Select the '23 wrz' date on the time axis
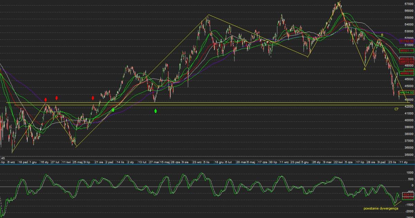Image resolution: width=415 pixels, height=218 pixels. tap(197, 162)
